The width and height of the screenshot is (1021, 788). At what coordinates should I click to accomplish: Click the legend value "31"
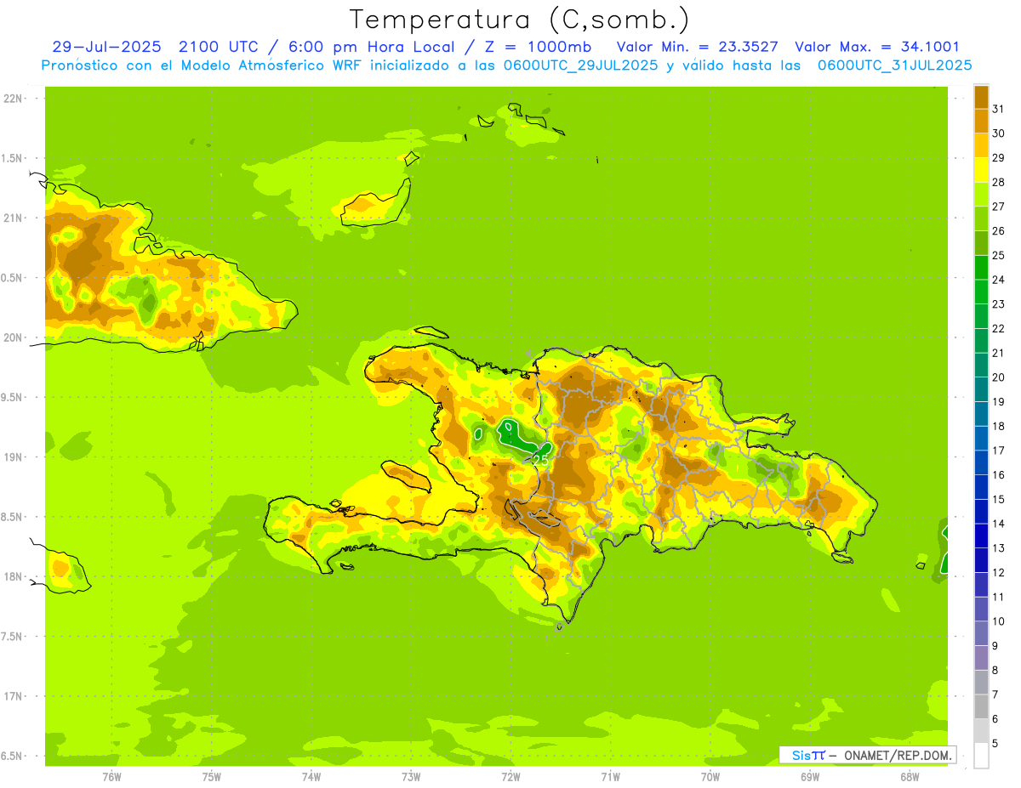[998, 109]
